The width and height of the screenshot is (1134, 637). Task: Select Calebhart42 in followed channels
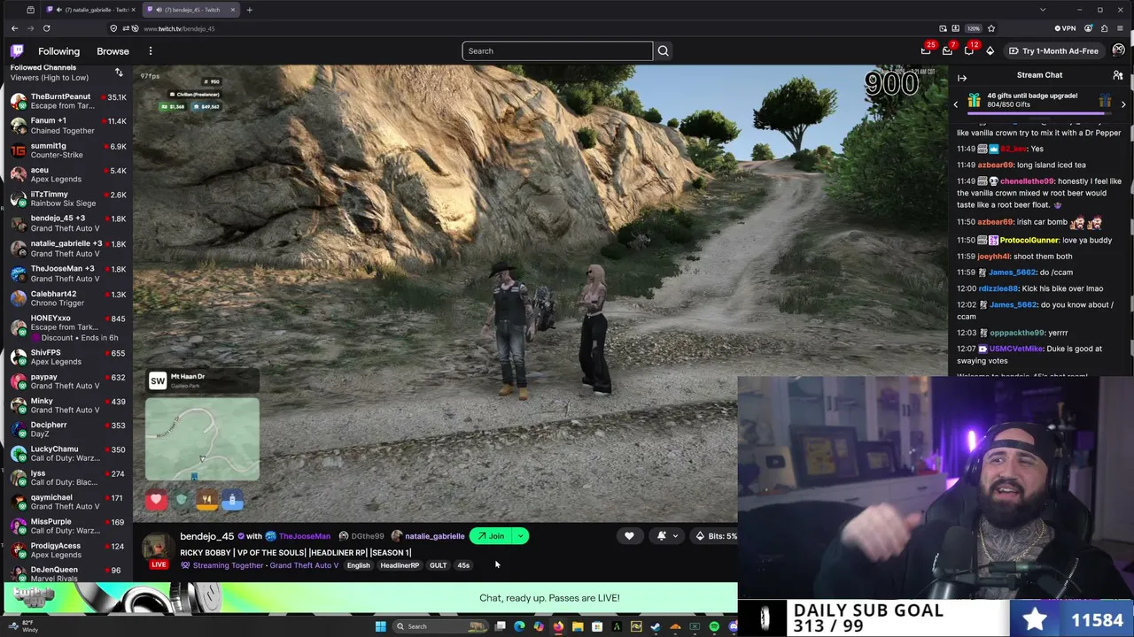point(68,298)
